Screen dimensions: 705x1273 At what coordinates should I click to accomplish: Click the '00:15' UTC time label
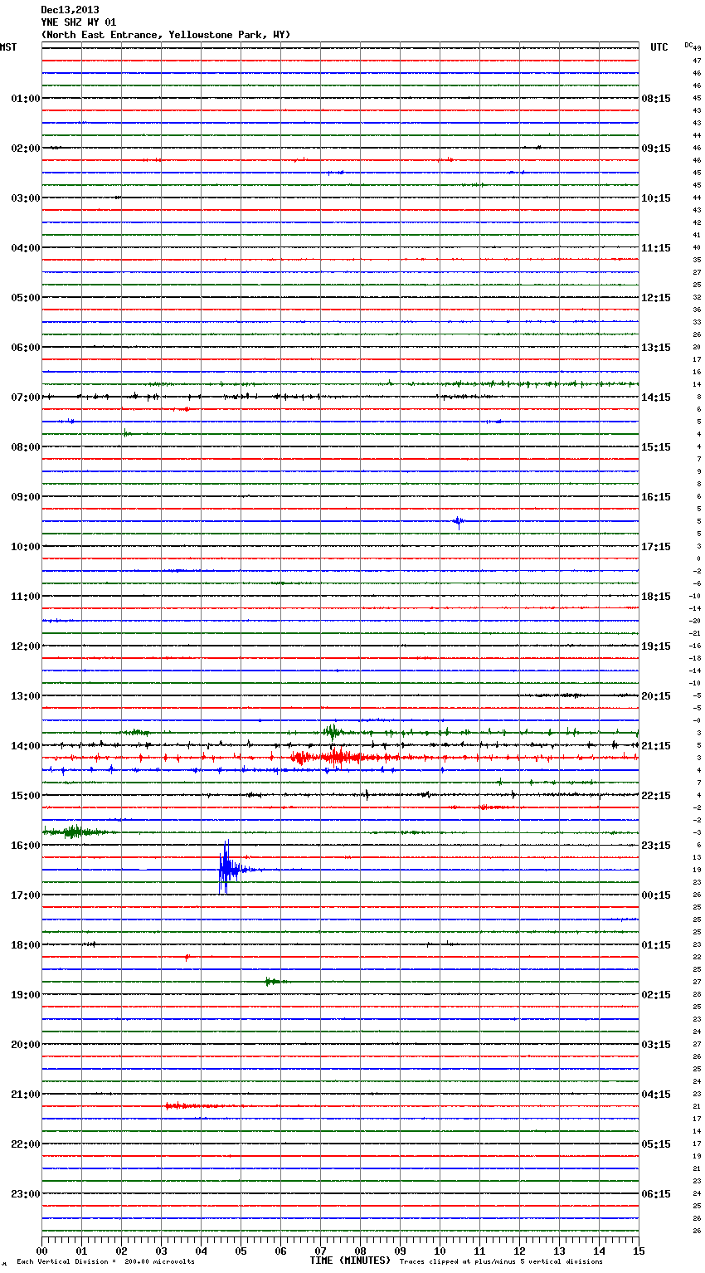point(656,895)
